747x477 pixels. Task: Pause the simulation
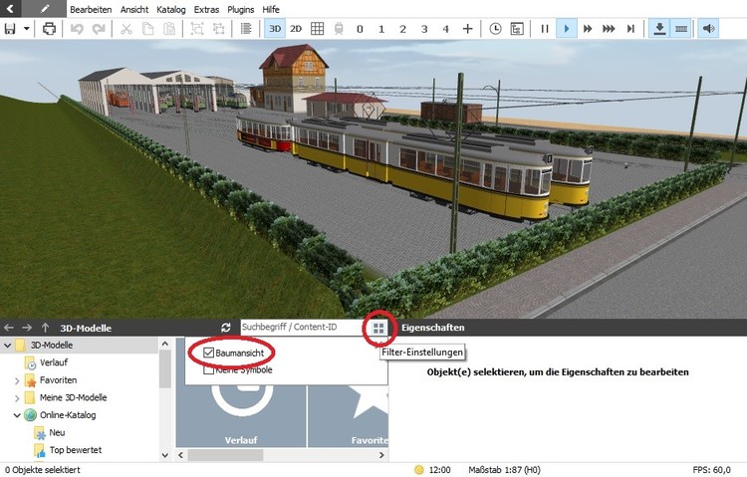(545, 29)
